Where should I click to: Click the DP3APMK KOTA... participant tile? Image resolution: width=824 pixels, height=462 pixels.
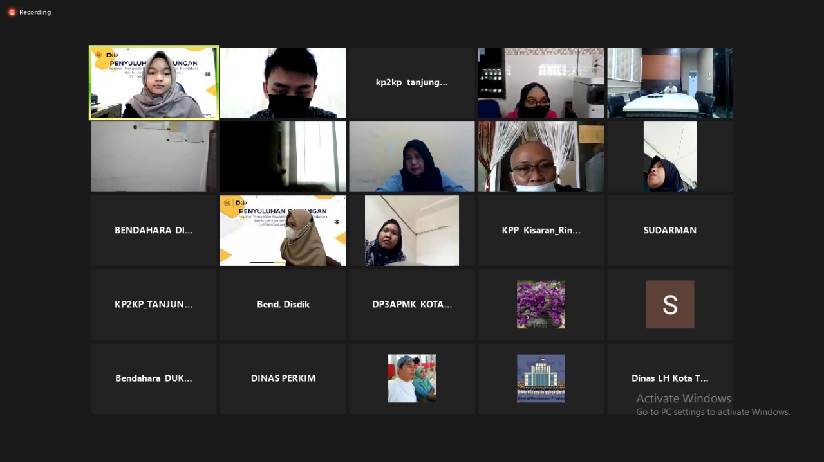411,305
